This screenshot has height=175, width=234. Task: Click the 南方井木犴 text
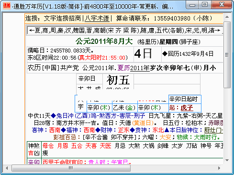(x=71, y=123)
